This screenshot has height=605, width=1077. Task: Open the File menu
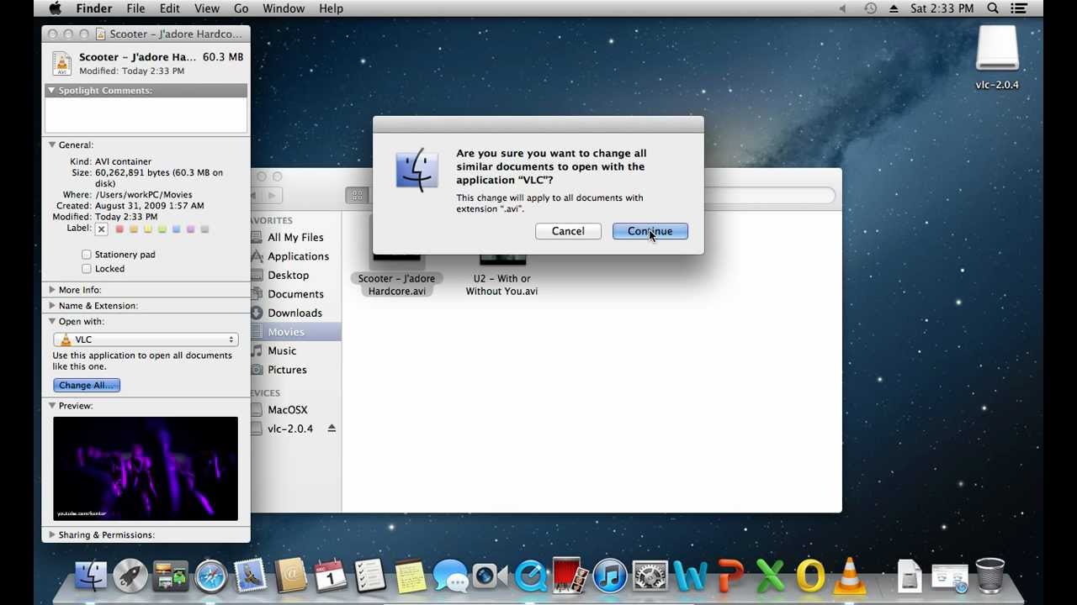(135, 8)
